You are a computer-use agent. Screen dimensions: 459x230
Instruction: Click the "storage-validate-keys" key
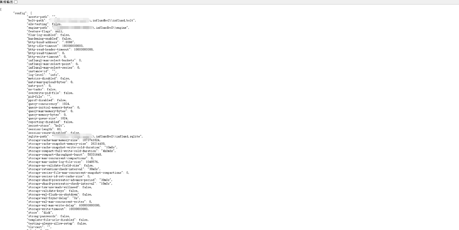point(46,191)
